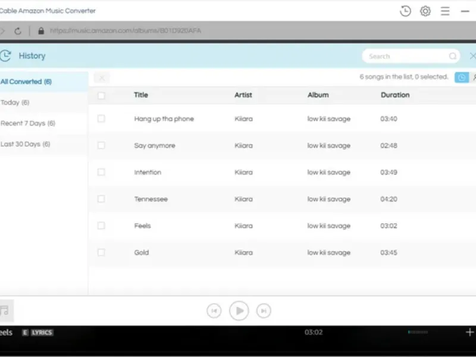Check the box for Tennessee
Image resolution: width=476 pixels, height=357 pixels.
click(101, 199)
